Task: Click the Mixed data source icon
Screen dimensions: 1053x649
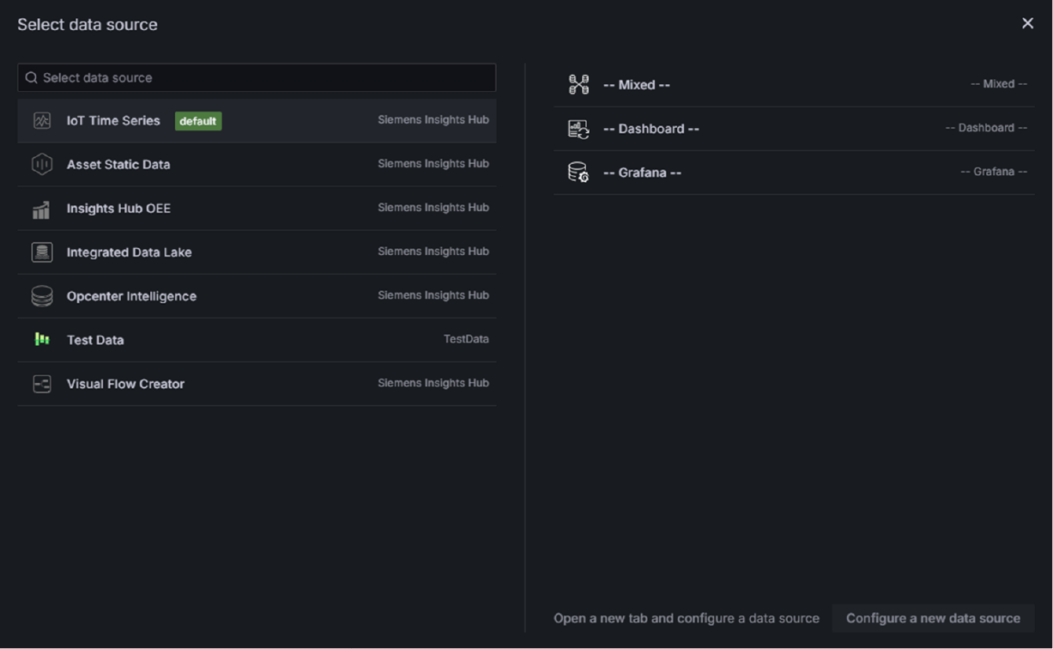Action: click(x=579, y=84)
